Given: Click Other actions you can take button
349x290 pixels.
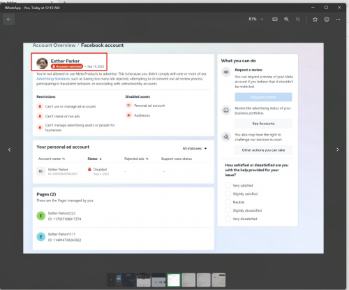Looking at the screenshot, I should coord(263,150).
